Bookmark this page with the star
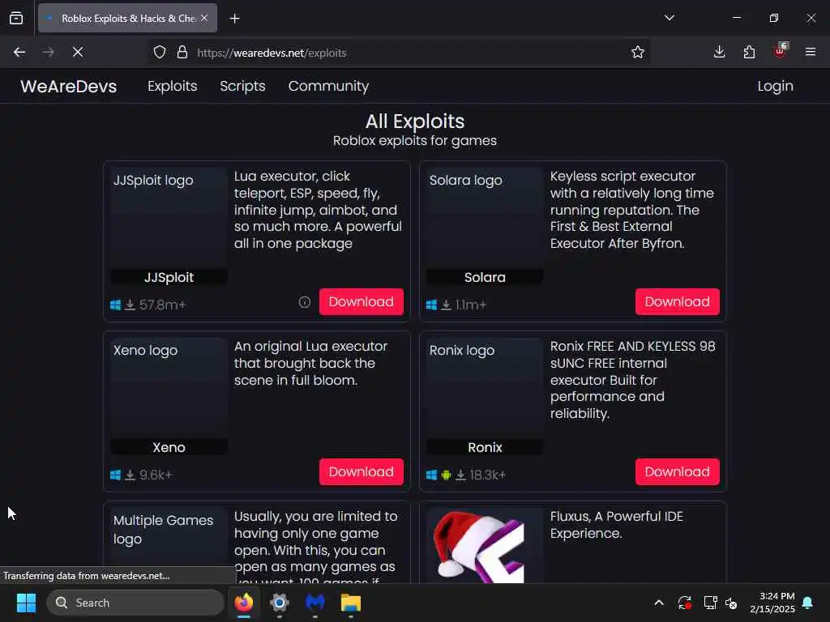Viewport: 830px width, 622px height. tap(638, 53)
